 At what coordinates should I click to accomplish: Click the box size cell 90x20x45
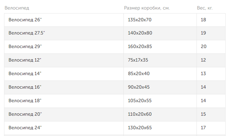click(x=139, y=87)
